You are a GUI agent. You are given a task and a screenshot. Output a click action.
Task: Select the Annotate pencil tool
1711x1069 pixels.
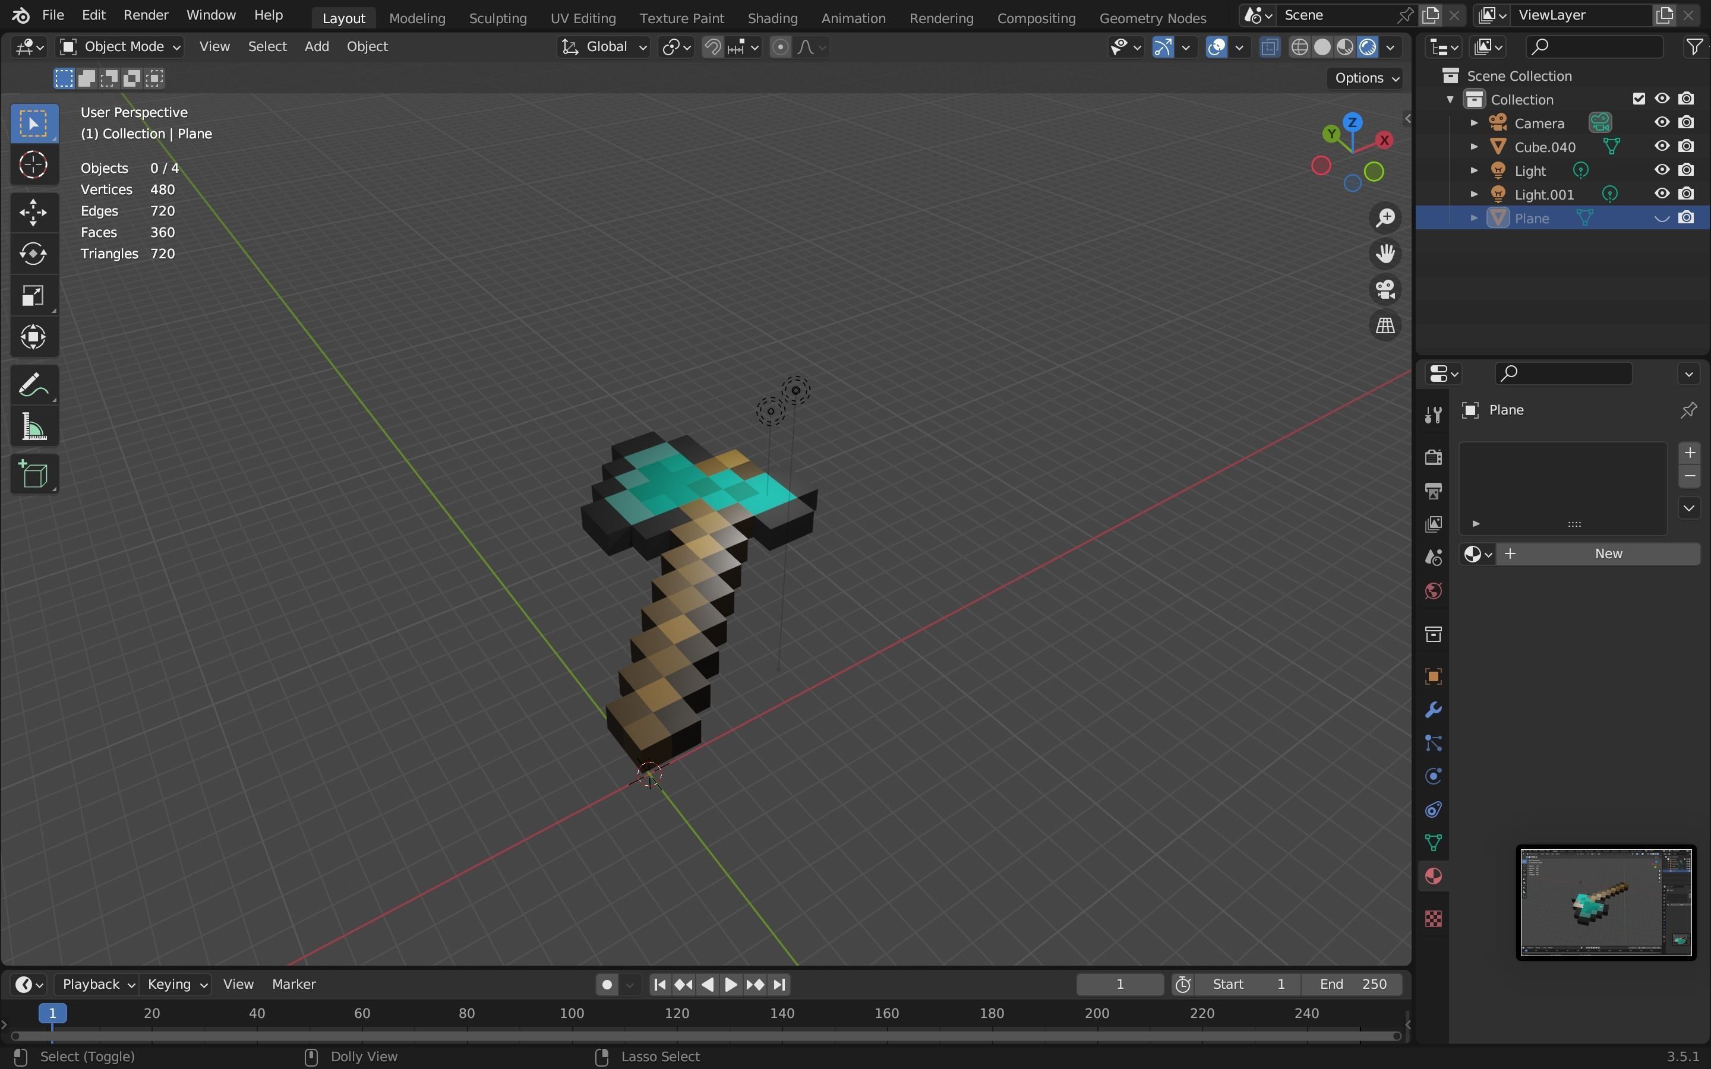[x=33, y=385]
